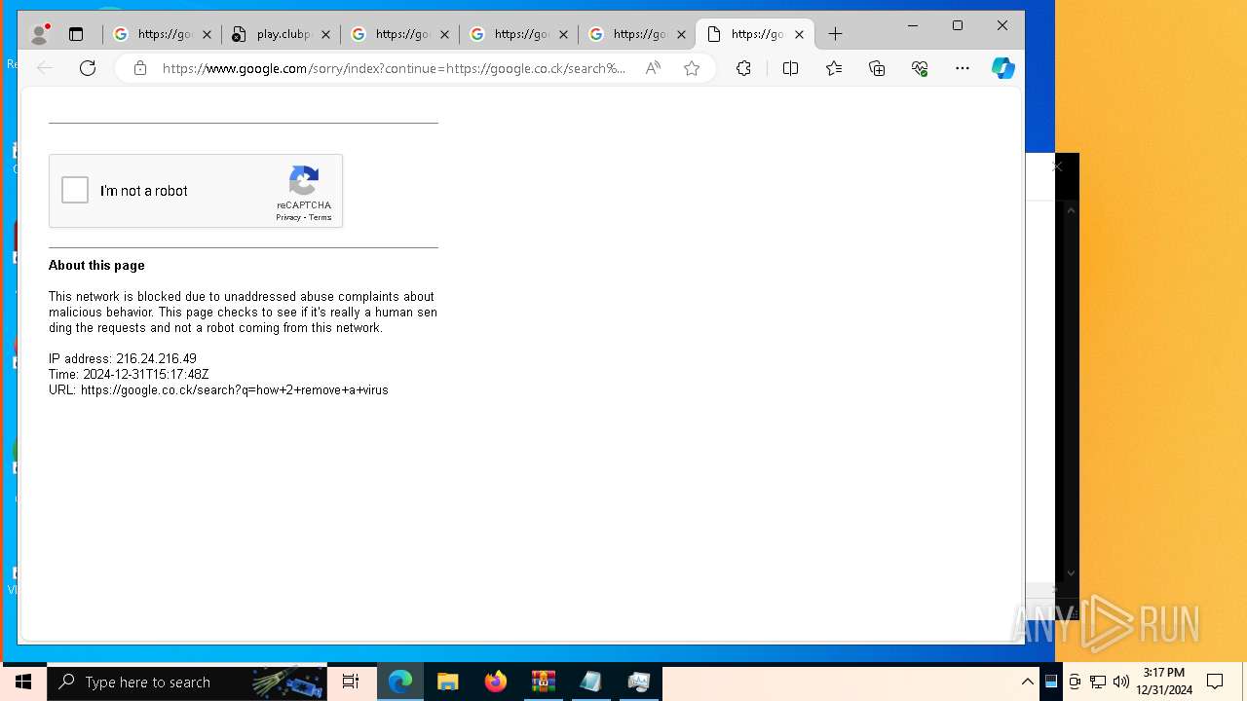
Task: Check the I'm not a robot checkbox
Action: [75, 190]
